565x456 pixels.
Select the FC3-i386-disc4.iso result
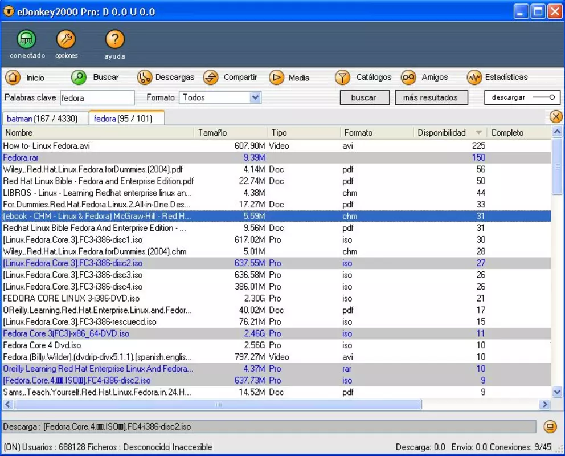coord(277,286)
